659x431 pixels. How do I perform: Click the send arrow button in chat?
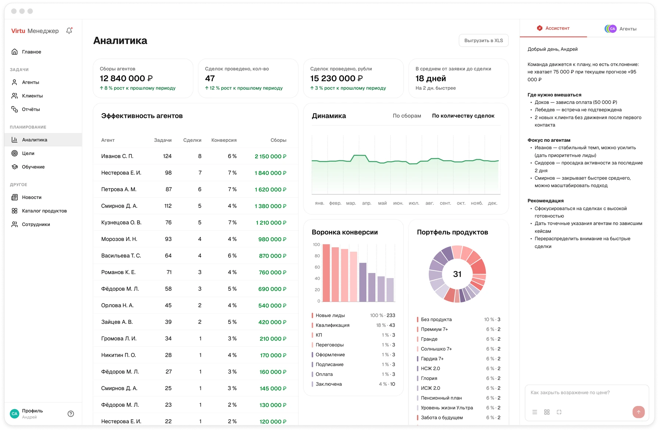(638, 412)
